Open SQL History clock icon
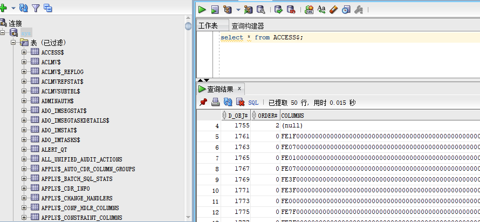The image size is (480, 222). click(346, 10)
